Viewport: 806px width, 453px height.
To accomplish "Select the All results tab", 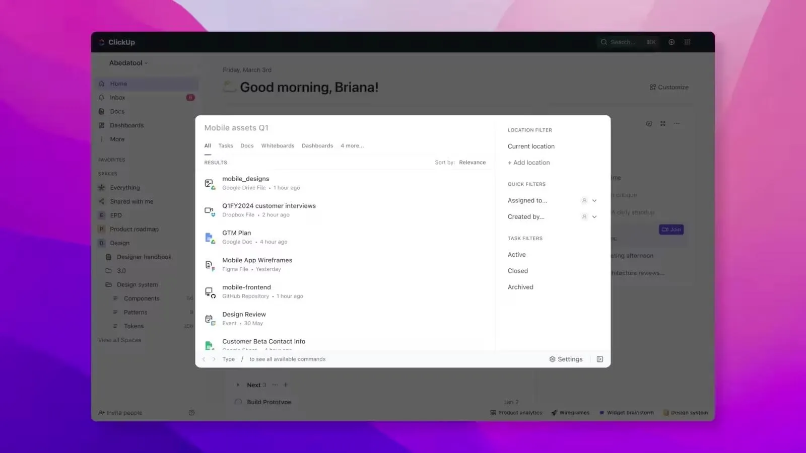I will [208, 145].
